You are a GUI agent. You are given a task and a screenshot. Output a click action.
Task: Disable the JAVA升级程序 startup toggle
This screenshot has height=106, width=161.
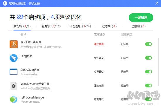(149, 44)
